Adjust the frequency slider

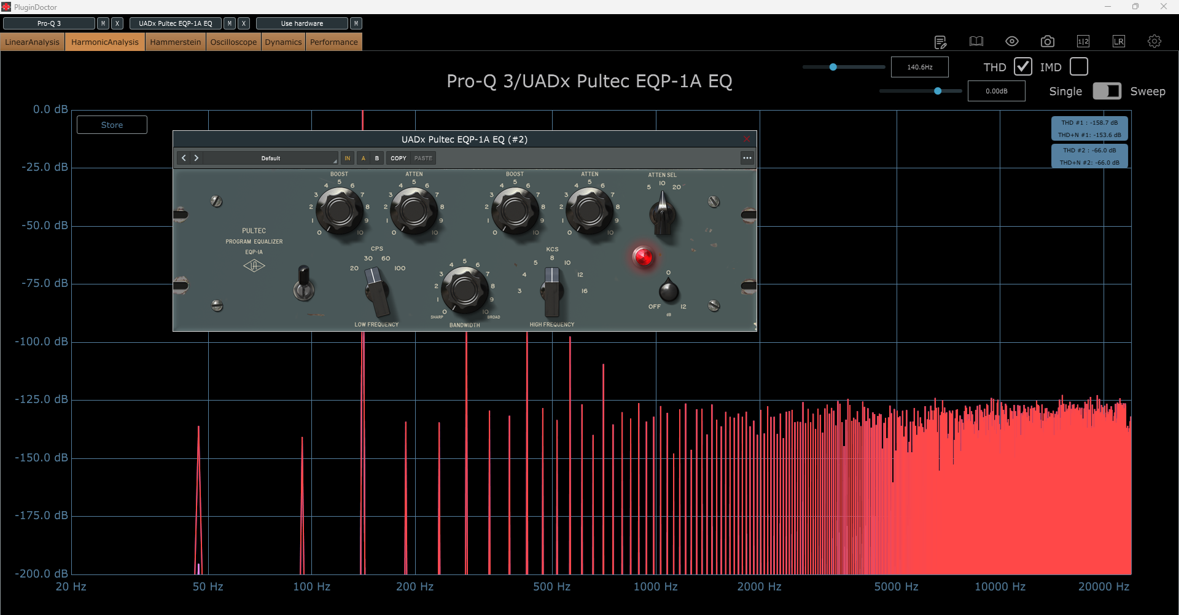click(x=844, y=67)
